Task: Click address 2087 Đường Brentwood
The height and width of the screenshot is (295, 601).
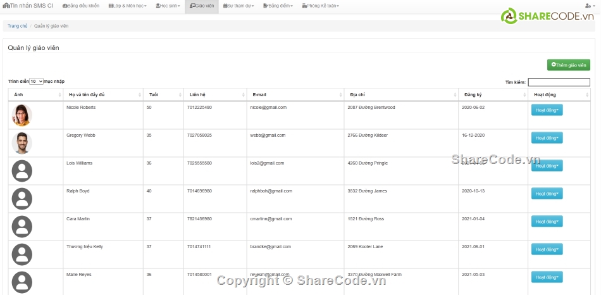Action: 371,108
